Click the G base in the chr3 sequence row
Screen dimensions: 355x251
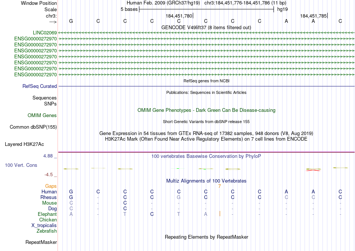(x=71, y=21)
